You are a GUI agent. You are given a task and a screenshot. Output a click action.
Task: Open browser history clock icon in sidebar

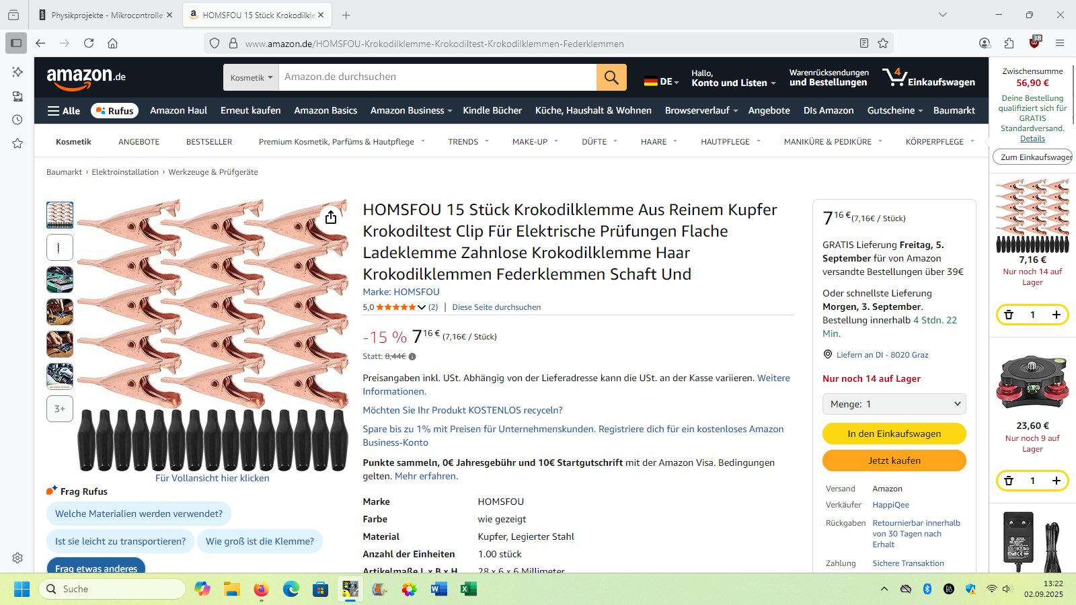(x=17, y=120)
